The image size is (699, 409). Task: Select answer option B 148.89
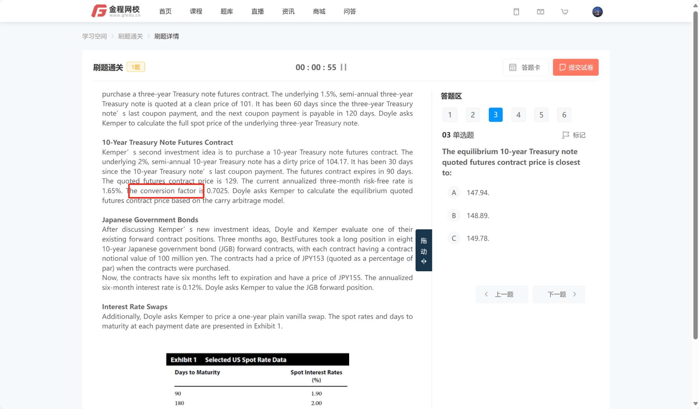(x=454, y=216)
